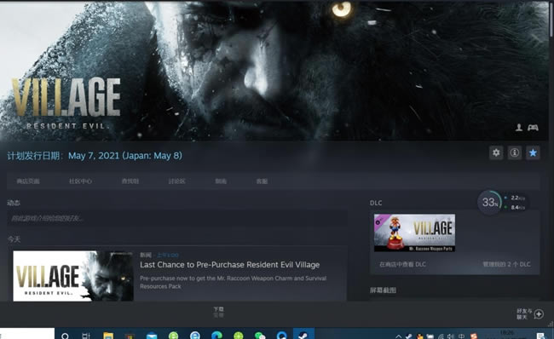The width and height of the screenshot is (554, 339).
Task: Click the activity post input field under 动态
Action: (177, 219)
